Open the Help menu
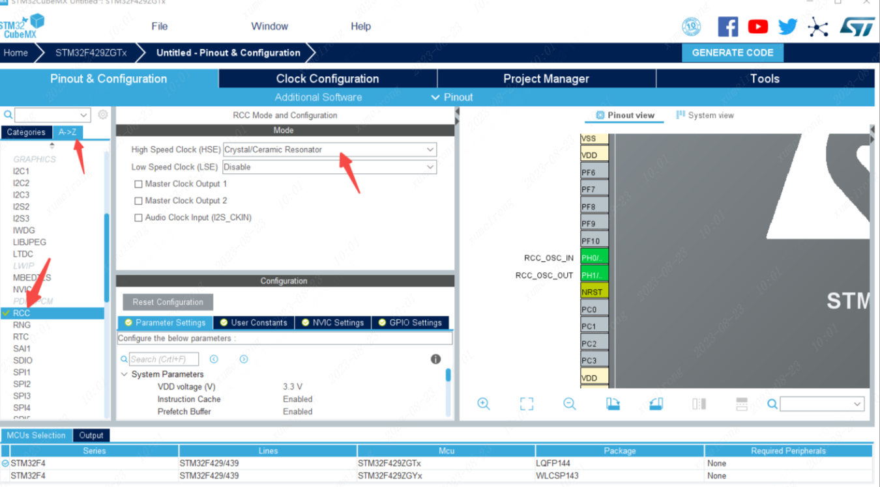Viewport: 880px width, 487px height. [360, 27]
